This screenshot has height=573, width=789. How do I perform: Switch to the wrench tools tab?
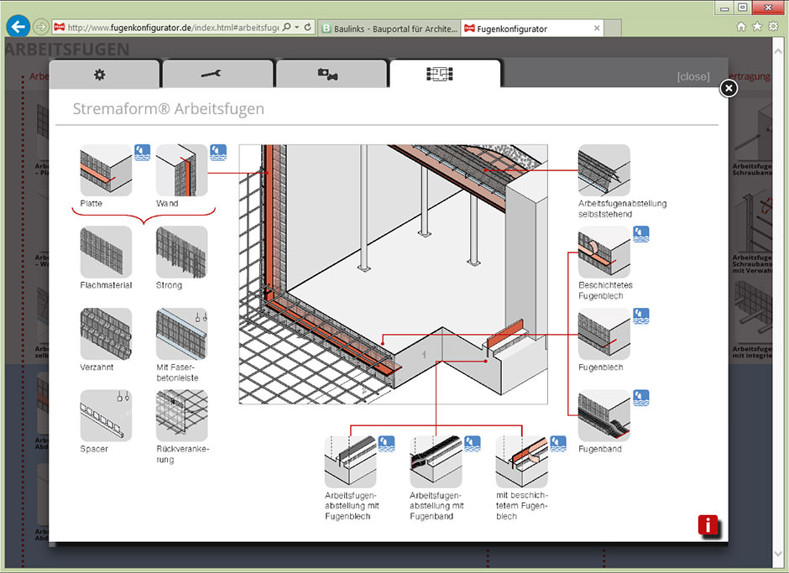point(218,75)
